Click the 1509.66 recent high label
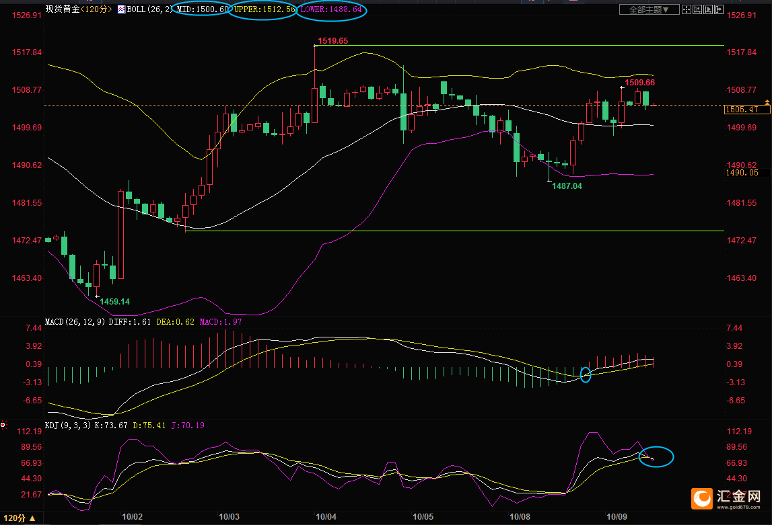The height and width of the screenshot is (525, 772). tap(639, 83)
